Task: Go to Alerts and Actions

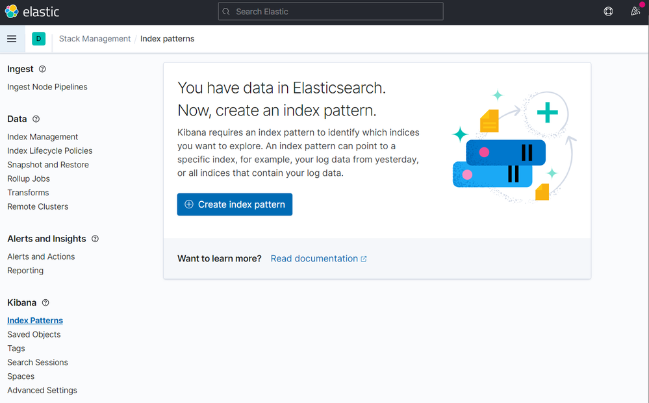Action: (41, 257)
